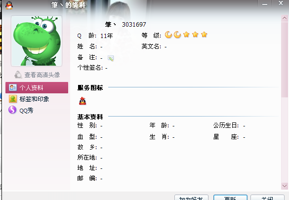The image size is (289, 200).
Task: Select the 个人资料 tab
Action: coord(37,87)
